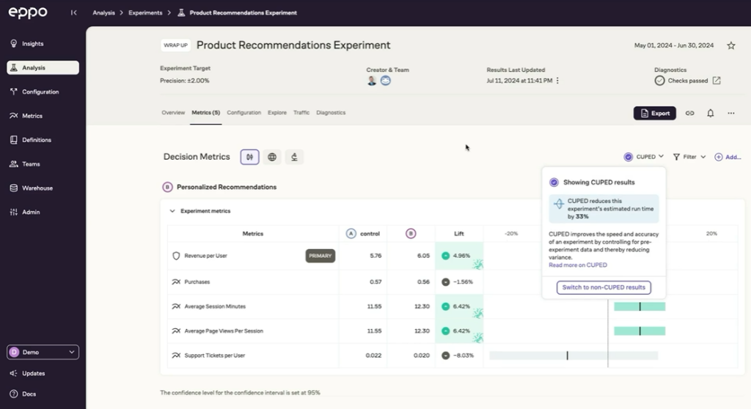Collapse the sidebar with the arrow icon
The height and width of the screenshot is (409, 751).
click(x=74, y=12)
